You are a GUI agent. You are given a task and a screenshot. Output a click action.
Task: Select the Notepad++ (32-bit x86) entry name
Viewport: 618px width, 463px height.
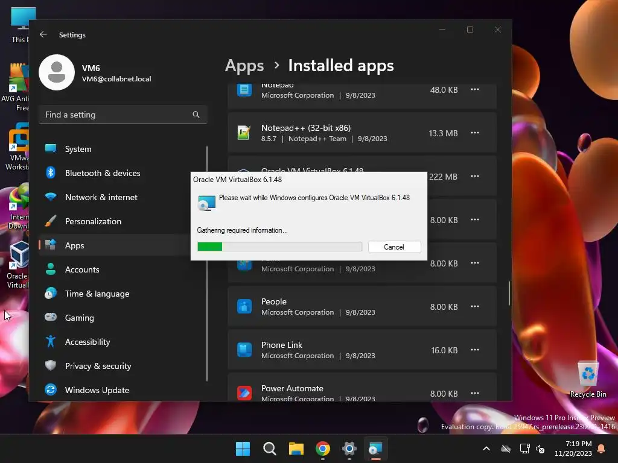(306, 128)
